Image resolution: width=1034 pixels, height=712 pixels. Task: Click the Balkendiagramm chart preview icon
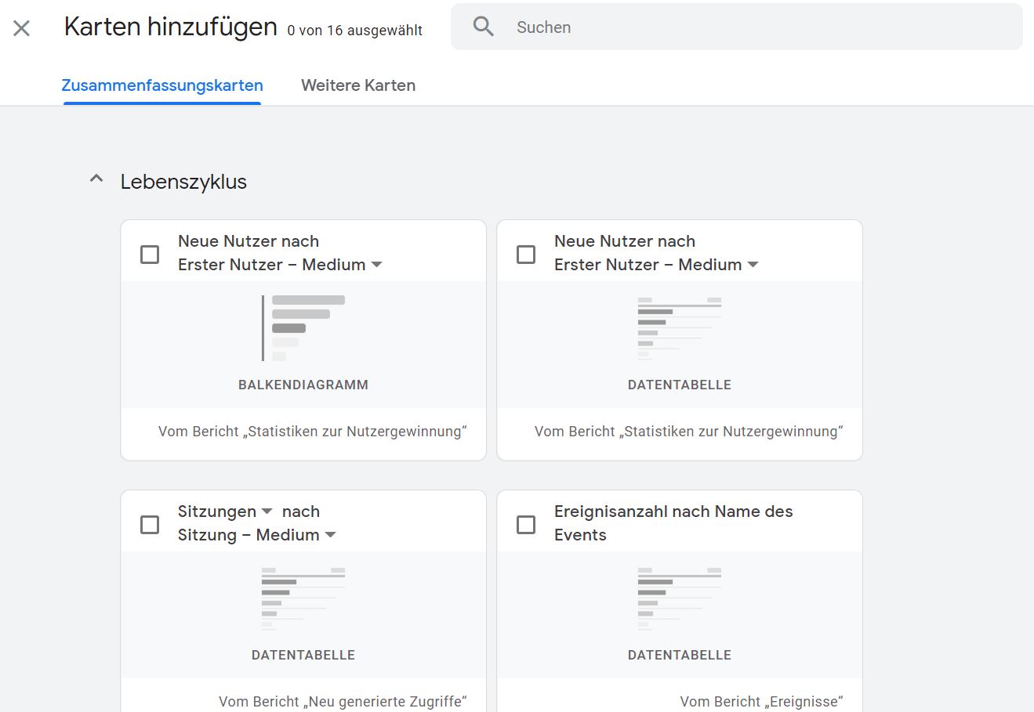[303, 325]
